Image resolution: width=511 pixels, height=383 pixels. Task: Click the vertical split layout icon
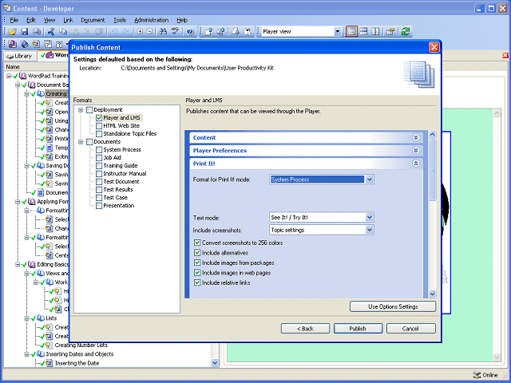pyautogui.click(x=375, y=32)
